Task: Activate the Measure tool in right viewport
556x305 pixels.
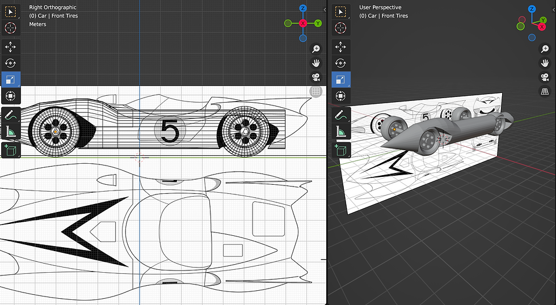Action: coord(341,132)
